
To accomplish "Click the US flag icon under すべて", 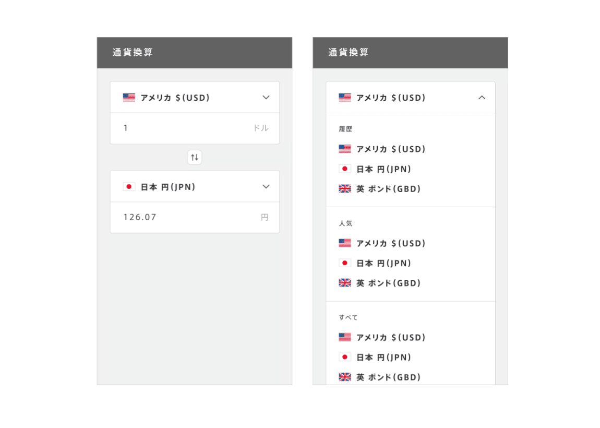I will pyautogui.click(x=345, y=337).
